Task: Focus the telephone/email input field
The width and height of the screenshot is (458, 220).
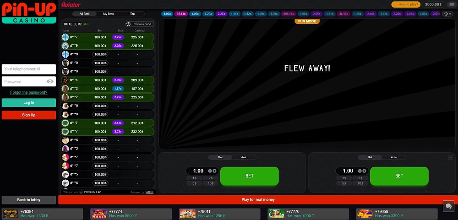Action: [x=28, y=69]
